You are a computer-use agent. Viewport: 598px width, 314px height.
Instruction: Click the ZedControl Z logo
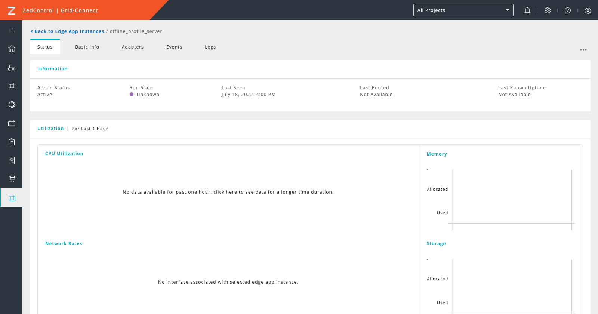coord(12,10)
